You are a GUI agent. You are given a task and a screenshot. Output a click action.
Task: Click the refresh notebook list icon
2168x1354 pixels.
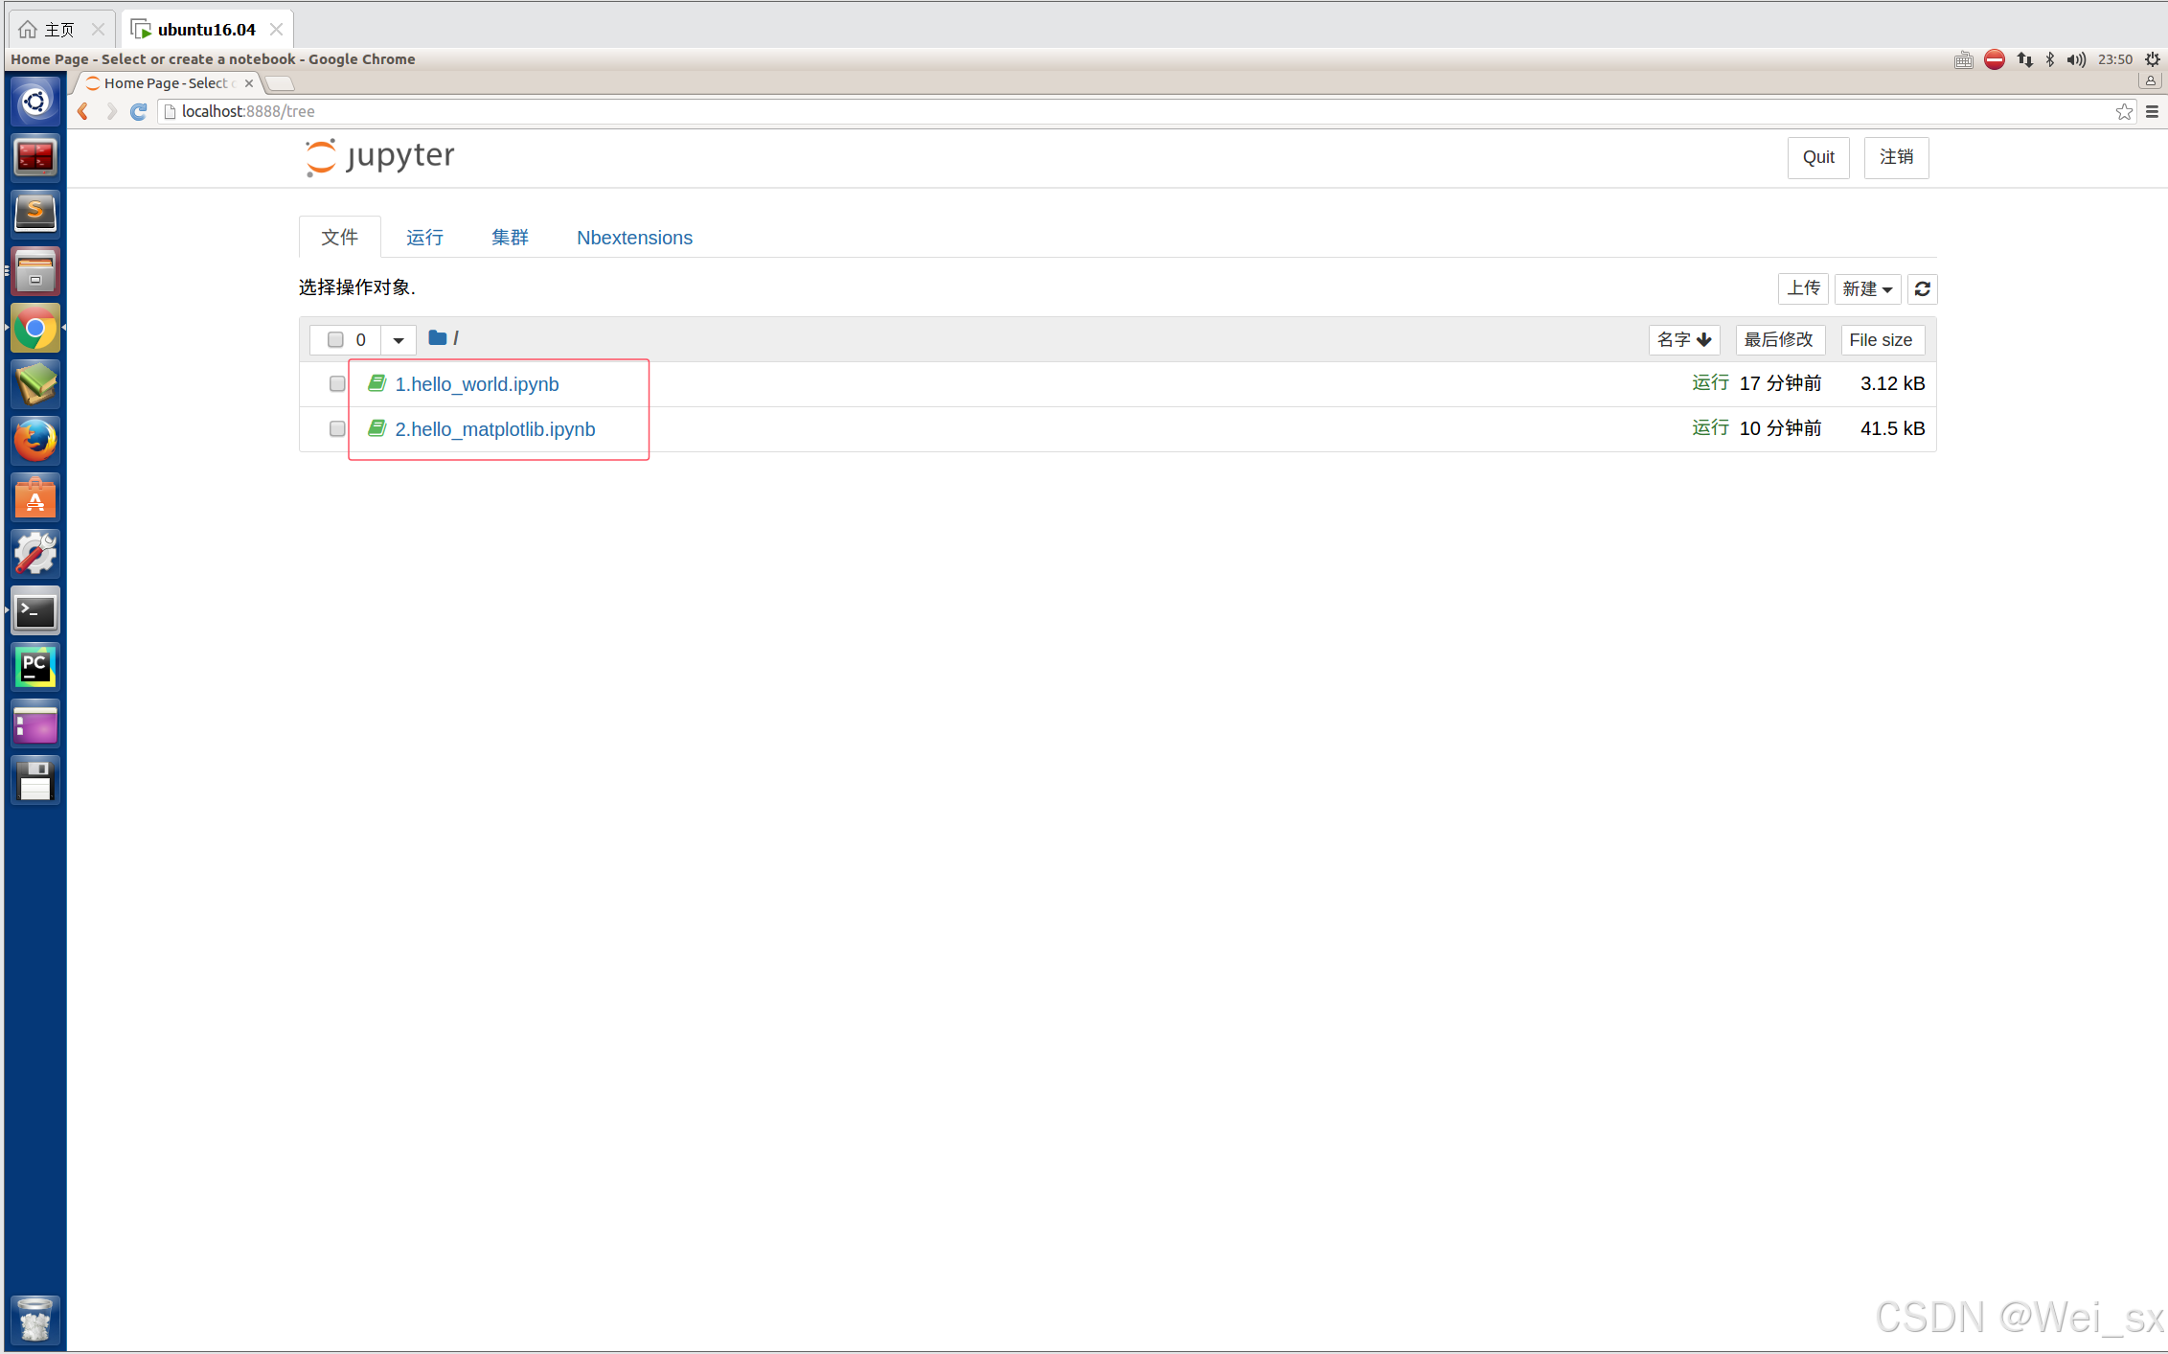coord(1922,288)
